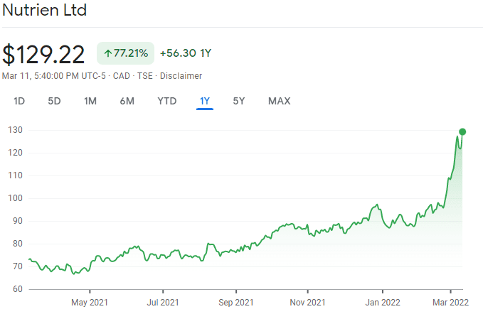Switch to the 5D range tab
Image resolution: width=483 pixels, height=314 pixels.
click(54, 101)
